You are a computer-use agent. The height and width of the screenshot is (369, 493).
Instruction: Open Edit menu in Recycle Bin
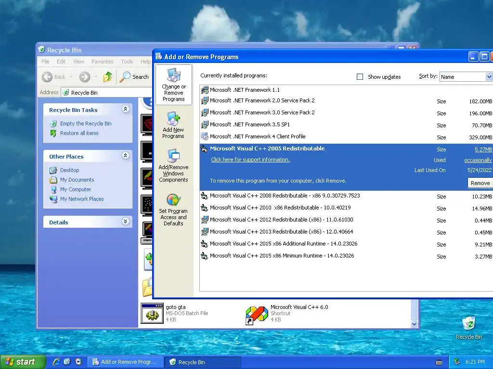point(61,61)
